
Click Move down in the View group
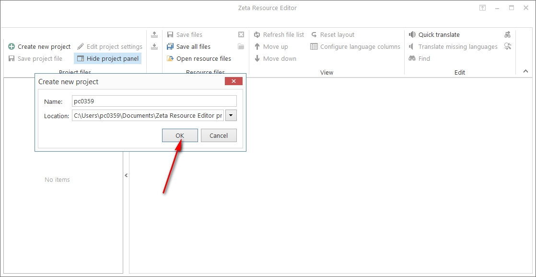275,59
